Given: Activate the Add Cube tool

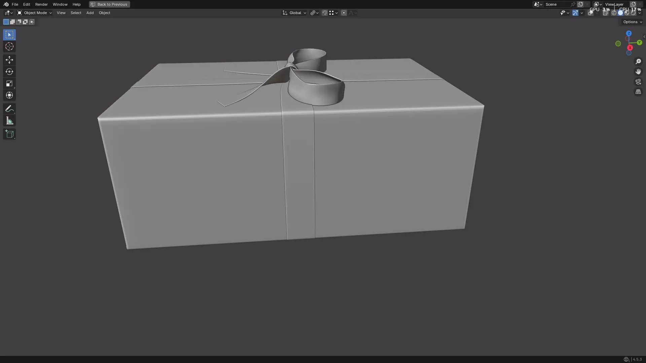Looking at the screenshot, I should 9,134.
